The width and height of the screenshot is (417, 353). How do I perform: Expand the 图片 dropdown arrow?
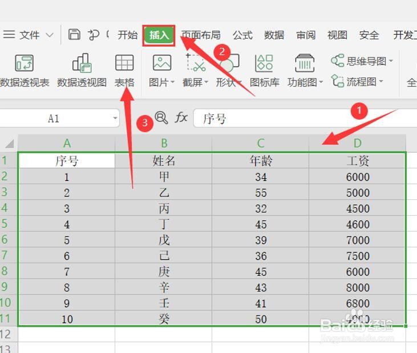click(x=172, y=83)
